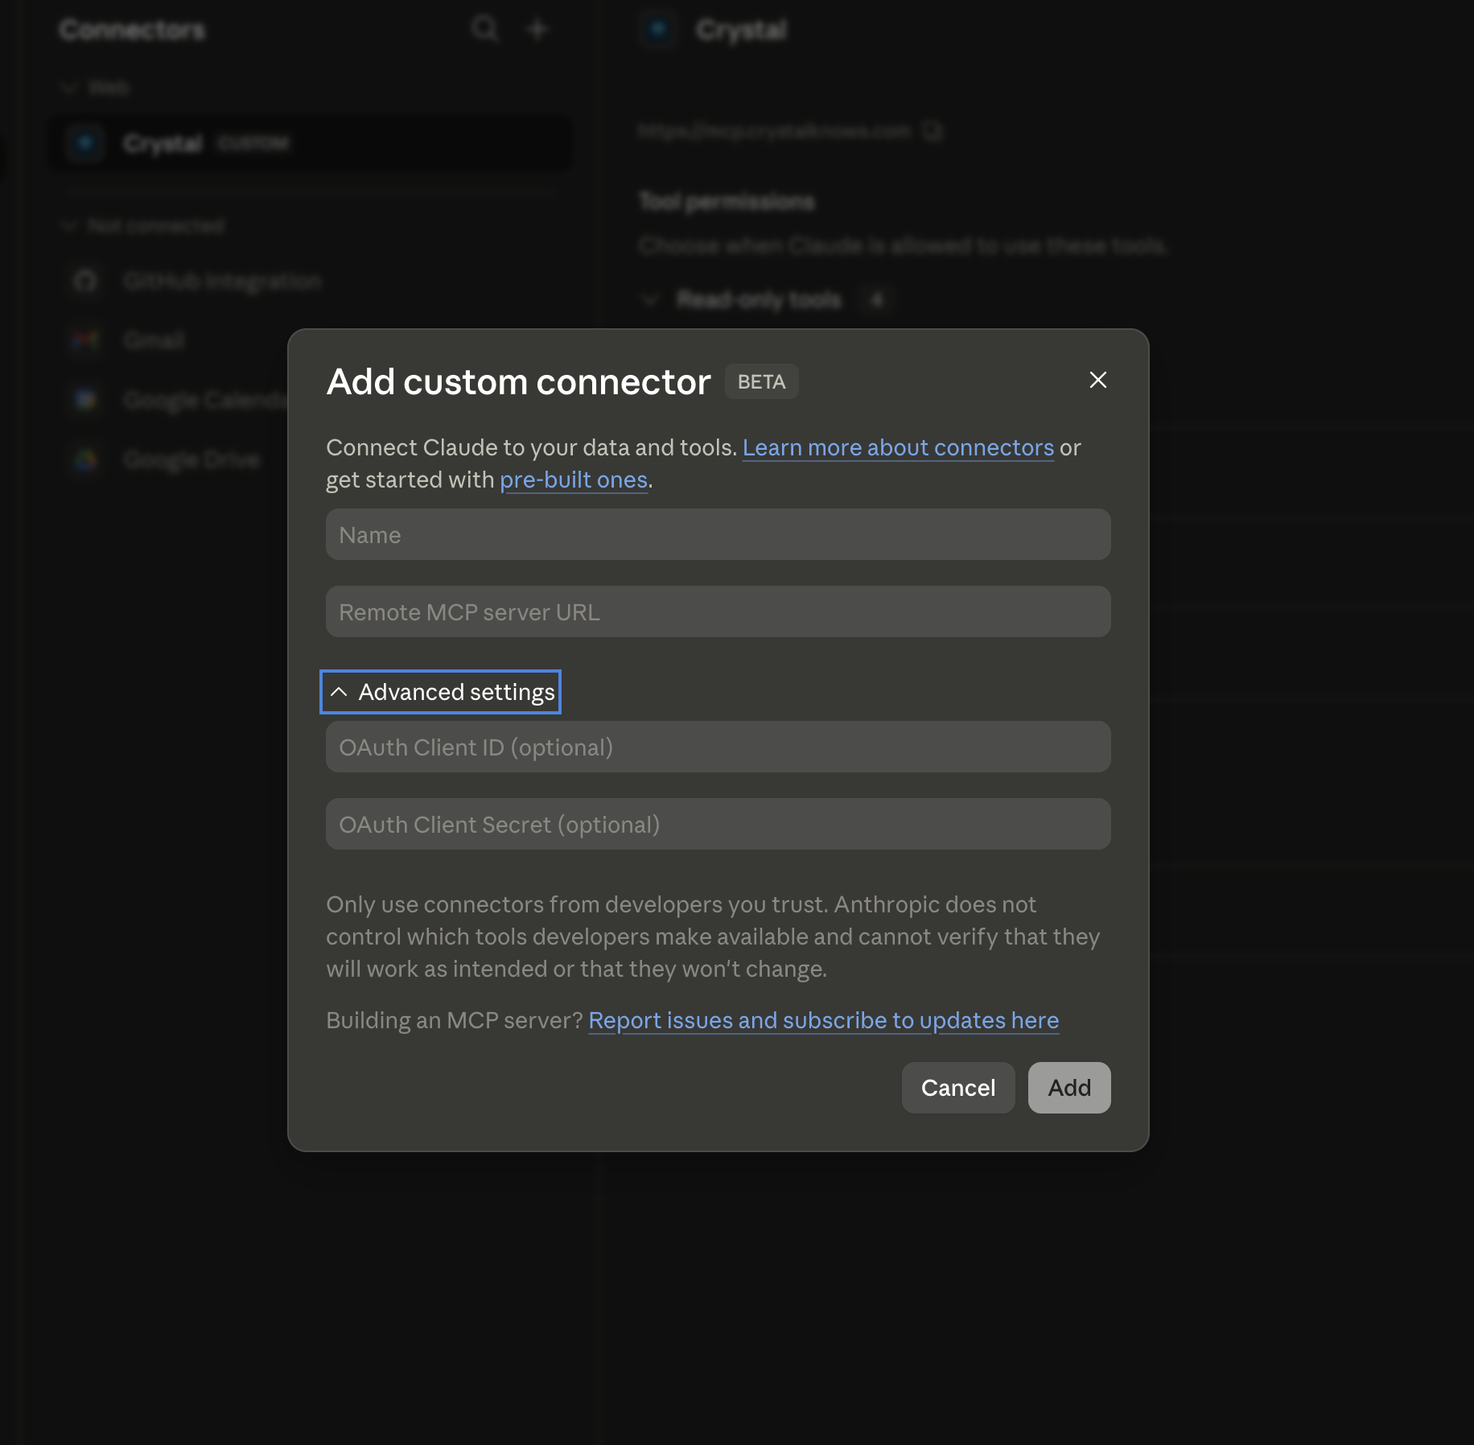Click the plus icon in Connectors header

(537, 29)
